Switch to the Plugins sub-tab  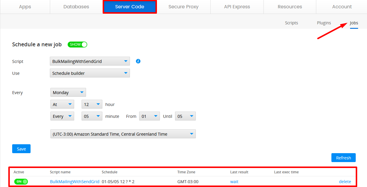(324, 23)
